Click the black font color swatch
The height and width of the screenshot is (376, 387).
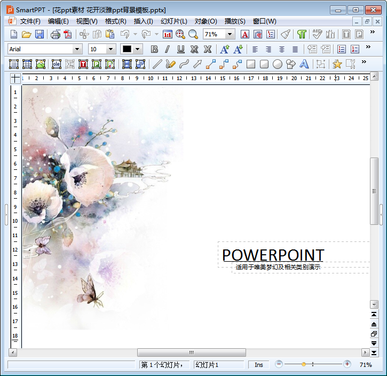pyautogui.click(x=127, y=49)
